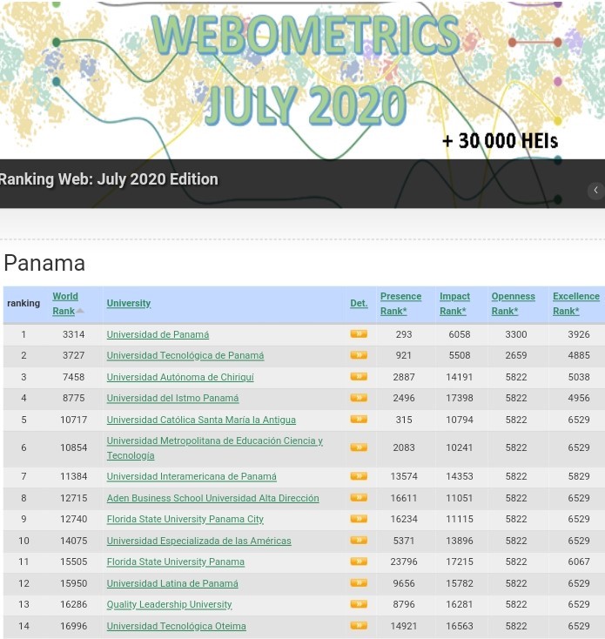Sort by Openness Rank column
Screen dimensions: 605x639
click(x=514, y=304)
